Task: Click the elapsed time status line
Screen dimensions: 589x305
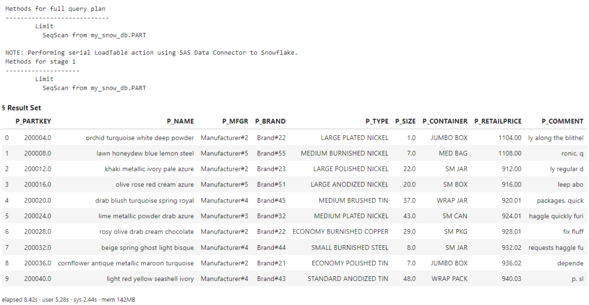Action: click(72, 300)
